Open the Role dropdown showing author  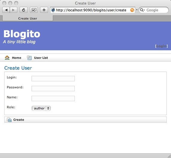41,108
